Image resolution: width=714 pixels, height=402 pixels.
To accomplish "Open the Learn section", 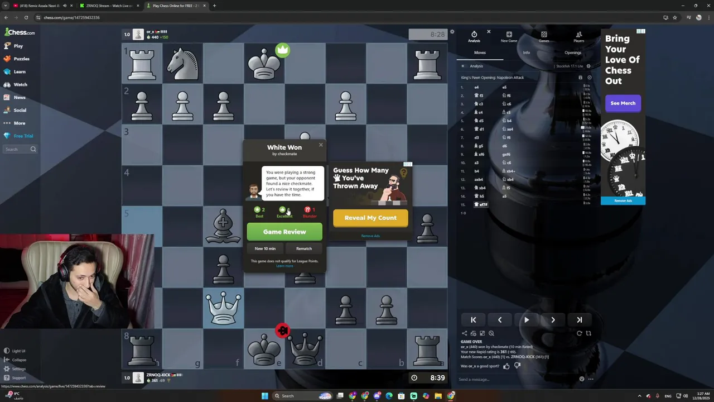I will pos(15,71).
